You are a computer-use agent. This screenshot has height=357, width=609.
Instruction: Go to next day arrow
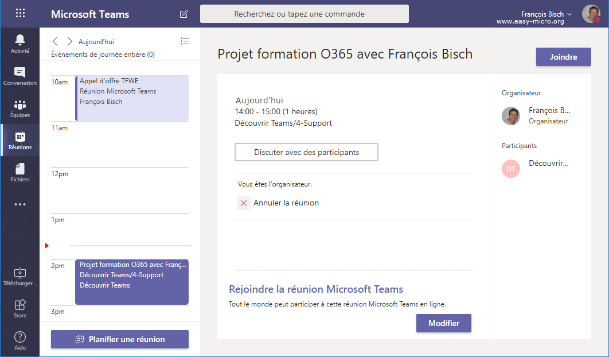click(x=69, y=41)
